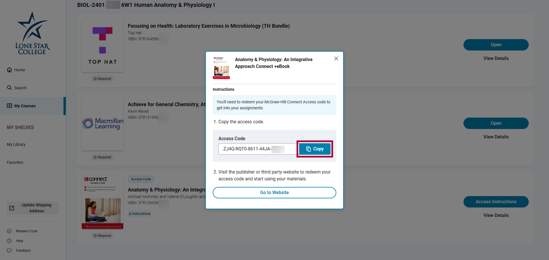View Details for Anatomy & Physiology Connect
The width and height of the screenshot is (549, 260).
(496, 215)
